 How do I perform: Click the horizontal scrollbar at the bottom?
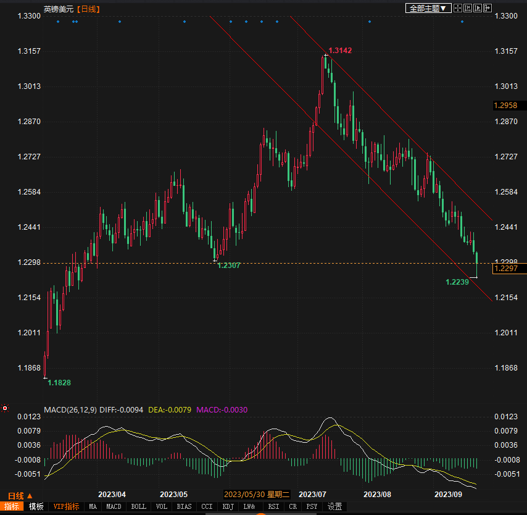[261, 514]
